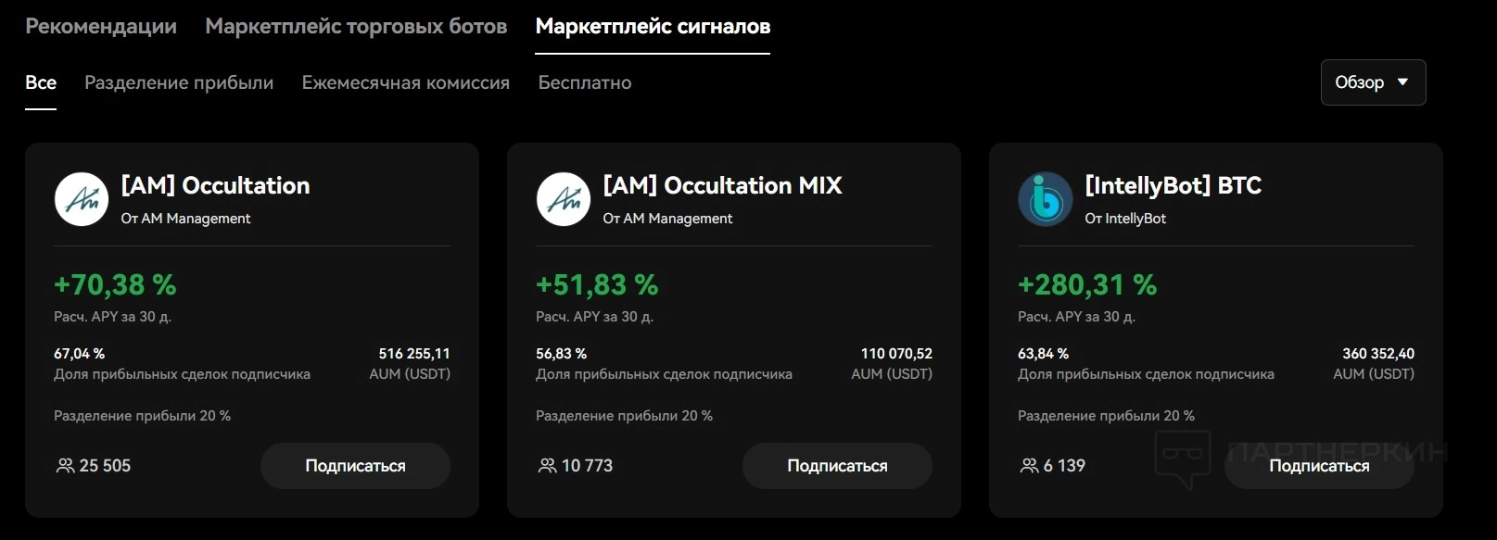Click subscribers icon showing 25 505
The width and height of the screenshot is (1497, 540).
tap(65, 466)
